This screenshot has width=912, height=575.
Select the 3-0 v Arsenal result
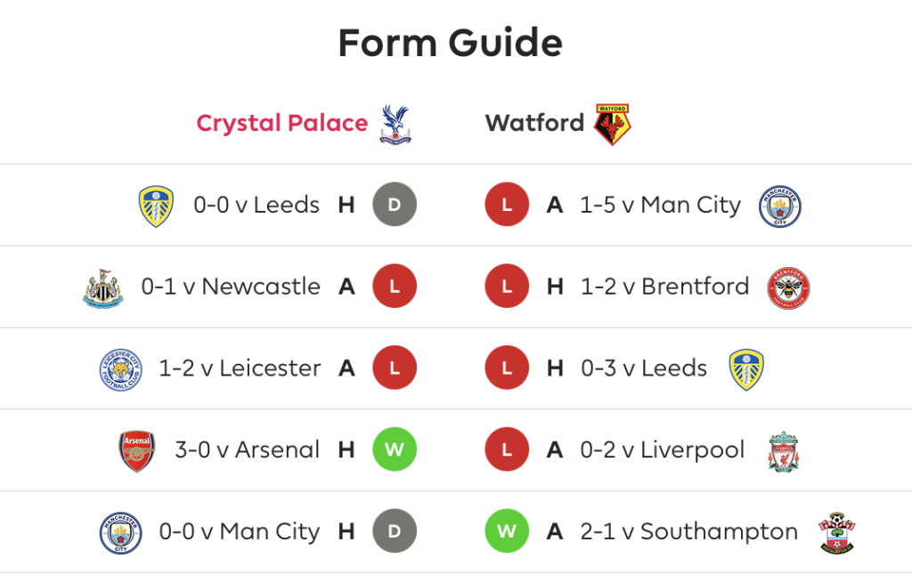click(248, 450)
